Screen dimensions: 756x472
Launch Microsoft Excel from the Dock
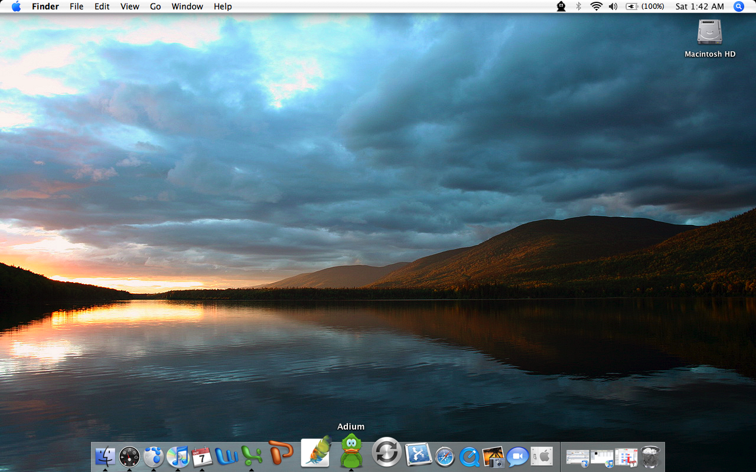(x=252, y=456)
